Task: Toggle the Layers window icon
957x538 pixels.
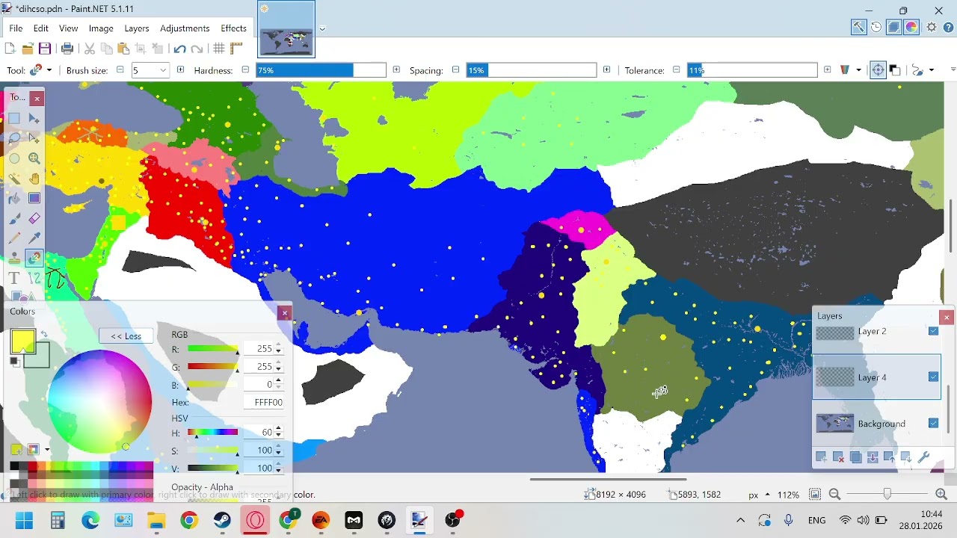Action: click(894, 28)
